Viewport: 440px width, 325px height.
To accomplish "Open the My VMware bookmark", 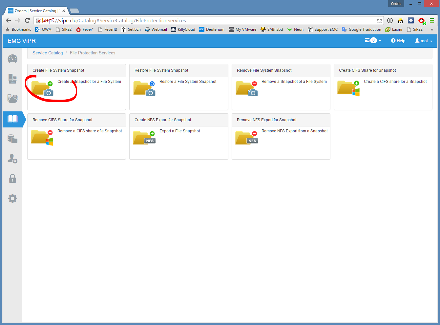I will point(242,29).
